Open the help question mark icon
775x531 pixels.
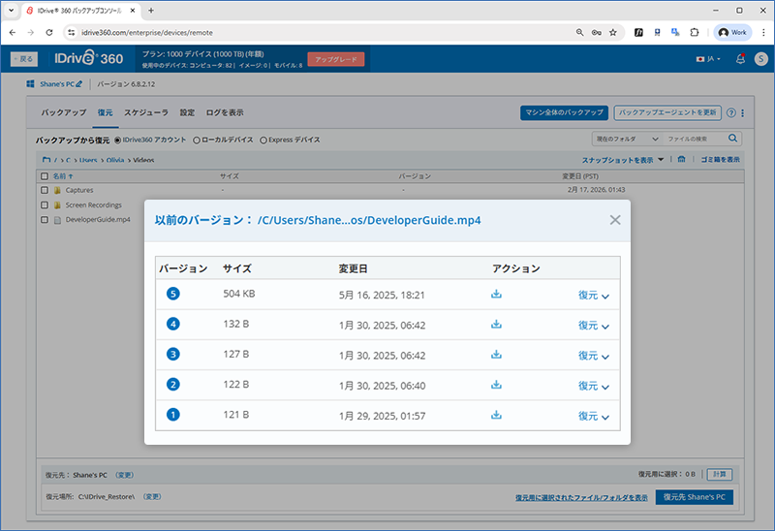pos(731,112)
